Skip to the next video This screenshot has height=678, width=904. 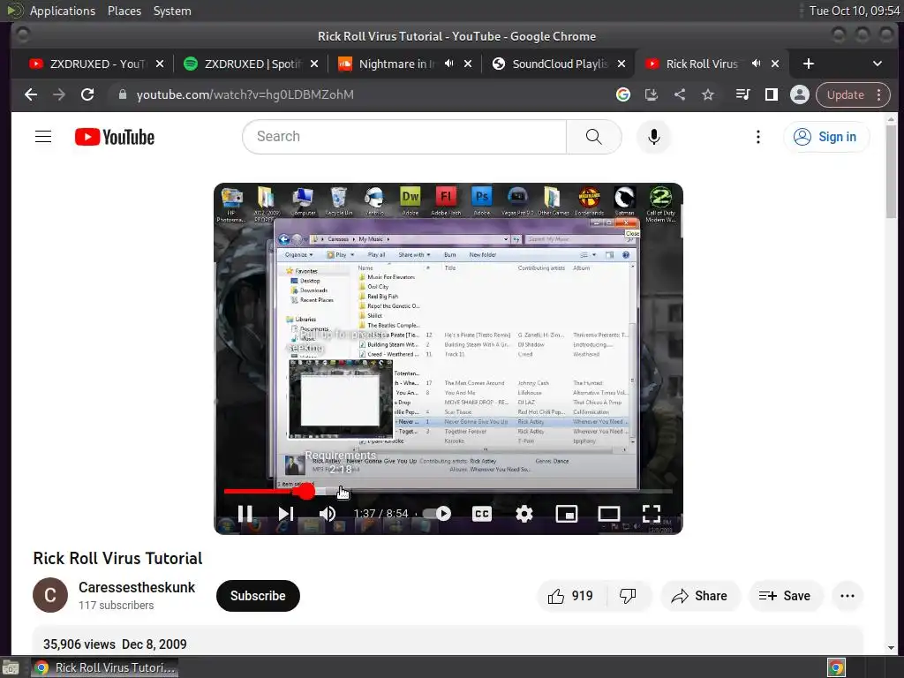tap(286, 513)
